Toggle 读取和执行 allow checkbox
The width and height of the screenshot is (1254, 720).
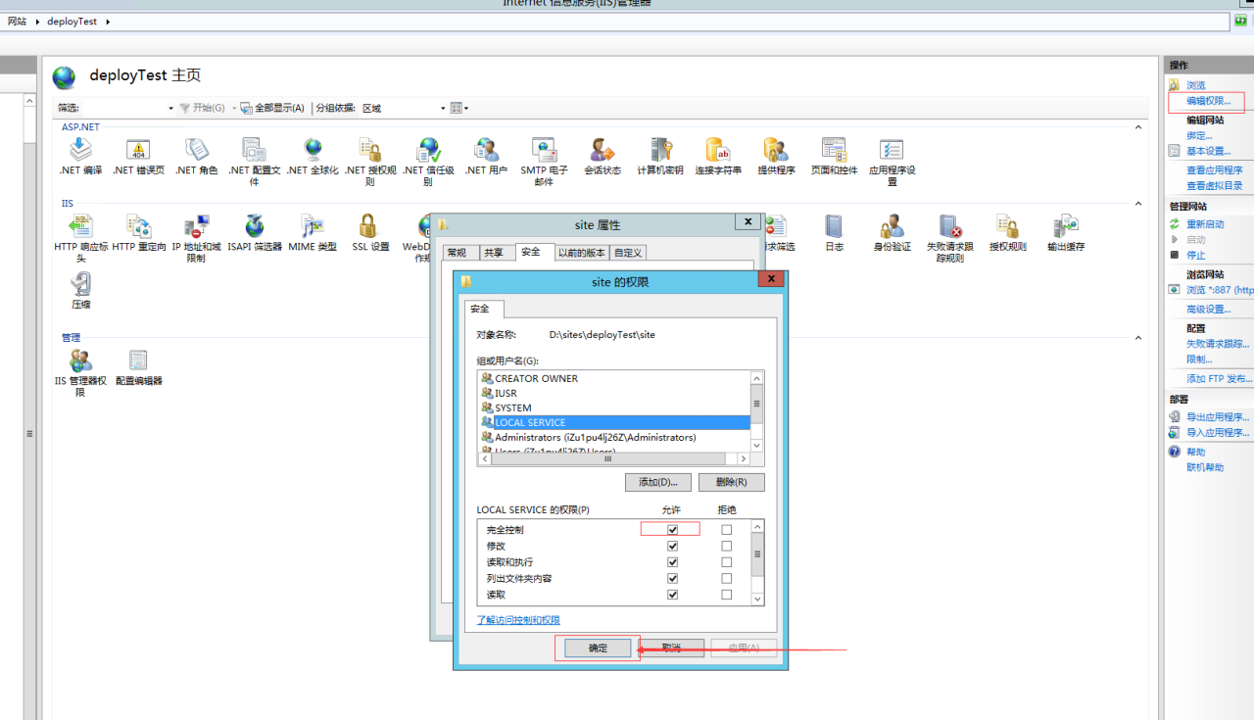[x=672, y=562]
